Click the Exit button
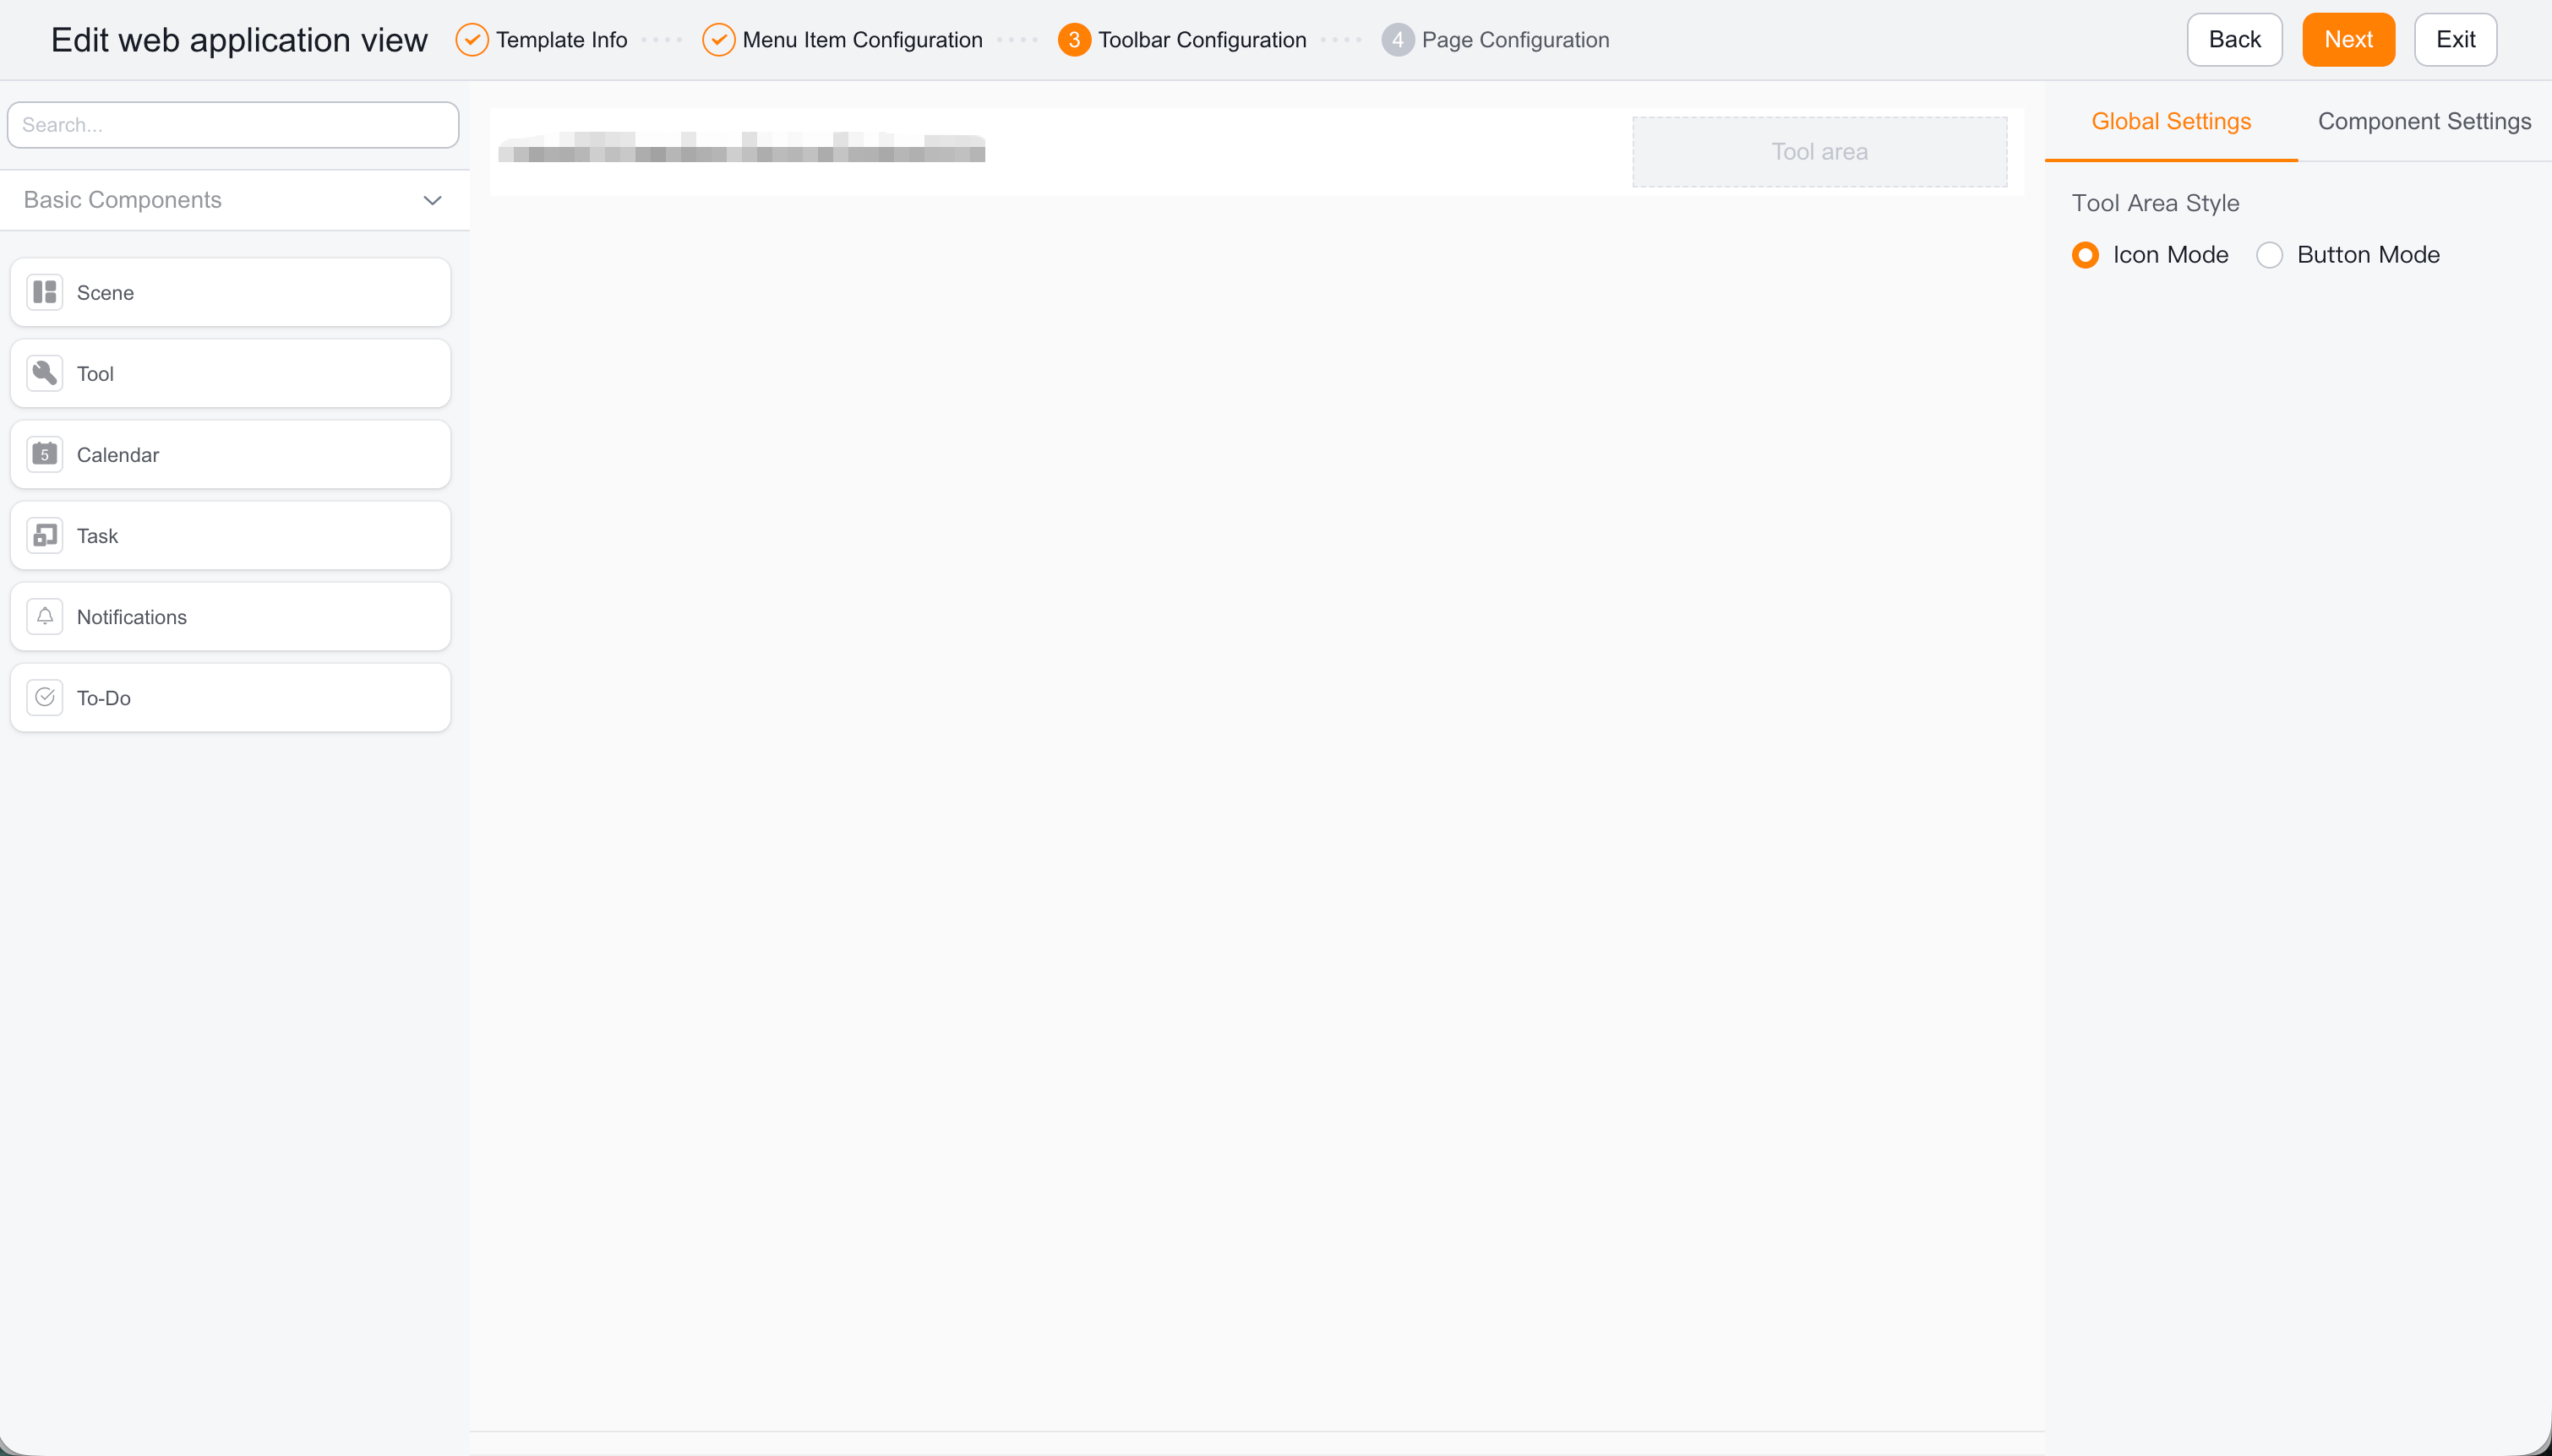The image size is (2552, 1456). pos(2455,40)
